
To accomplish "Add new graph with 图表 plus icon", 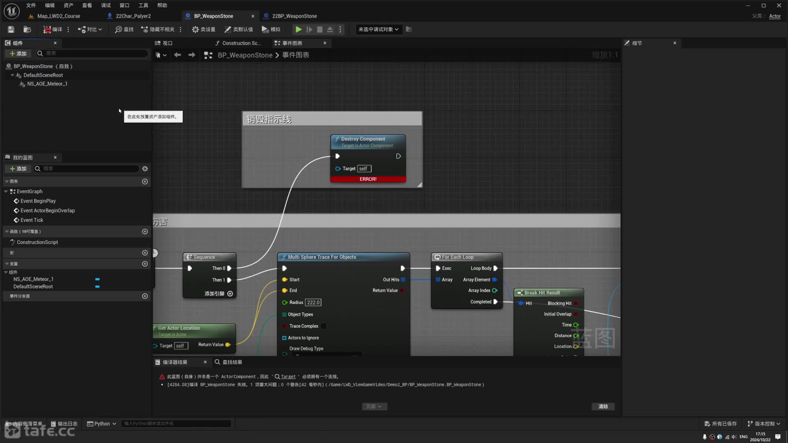I will click(145, 181).
